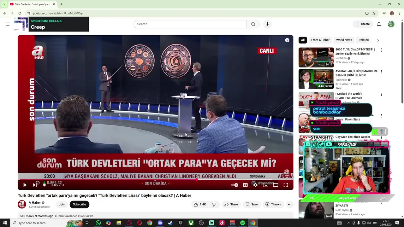Open the A Haber channel avatar
The image size is (404, 227).
click(x=22, y=204)
